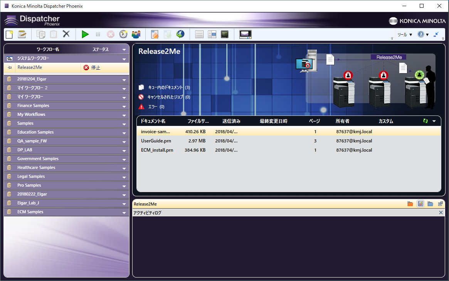Switch to details view icon
This screenshot has height=281, width=449.
212,35
